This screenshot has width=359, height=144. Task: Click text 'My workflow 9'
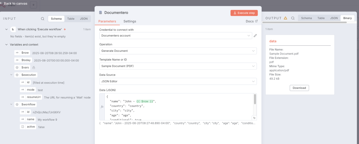pos(47,119)
